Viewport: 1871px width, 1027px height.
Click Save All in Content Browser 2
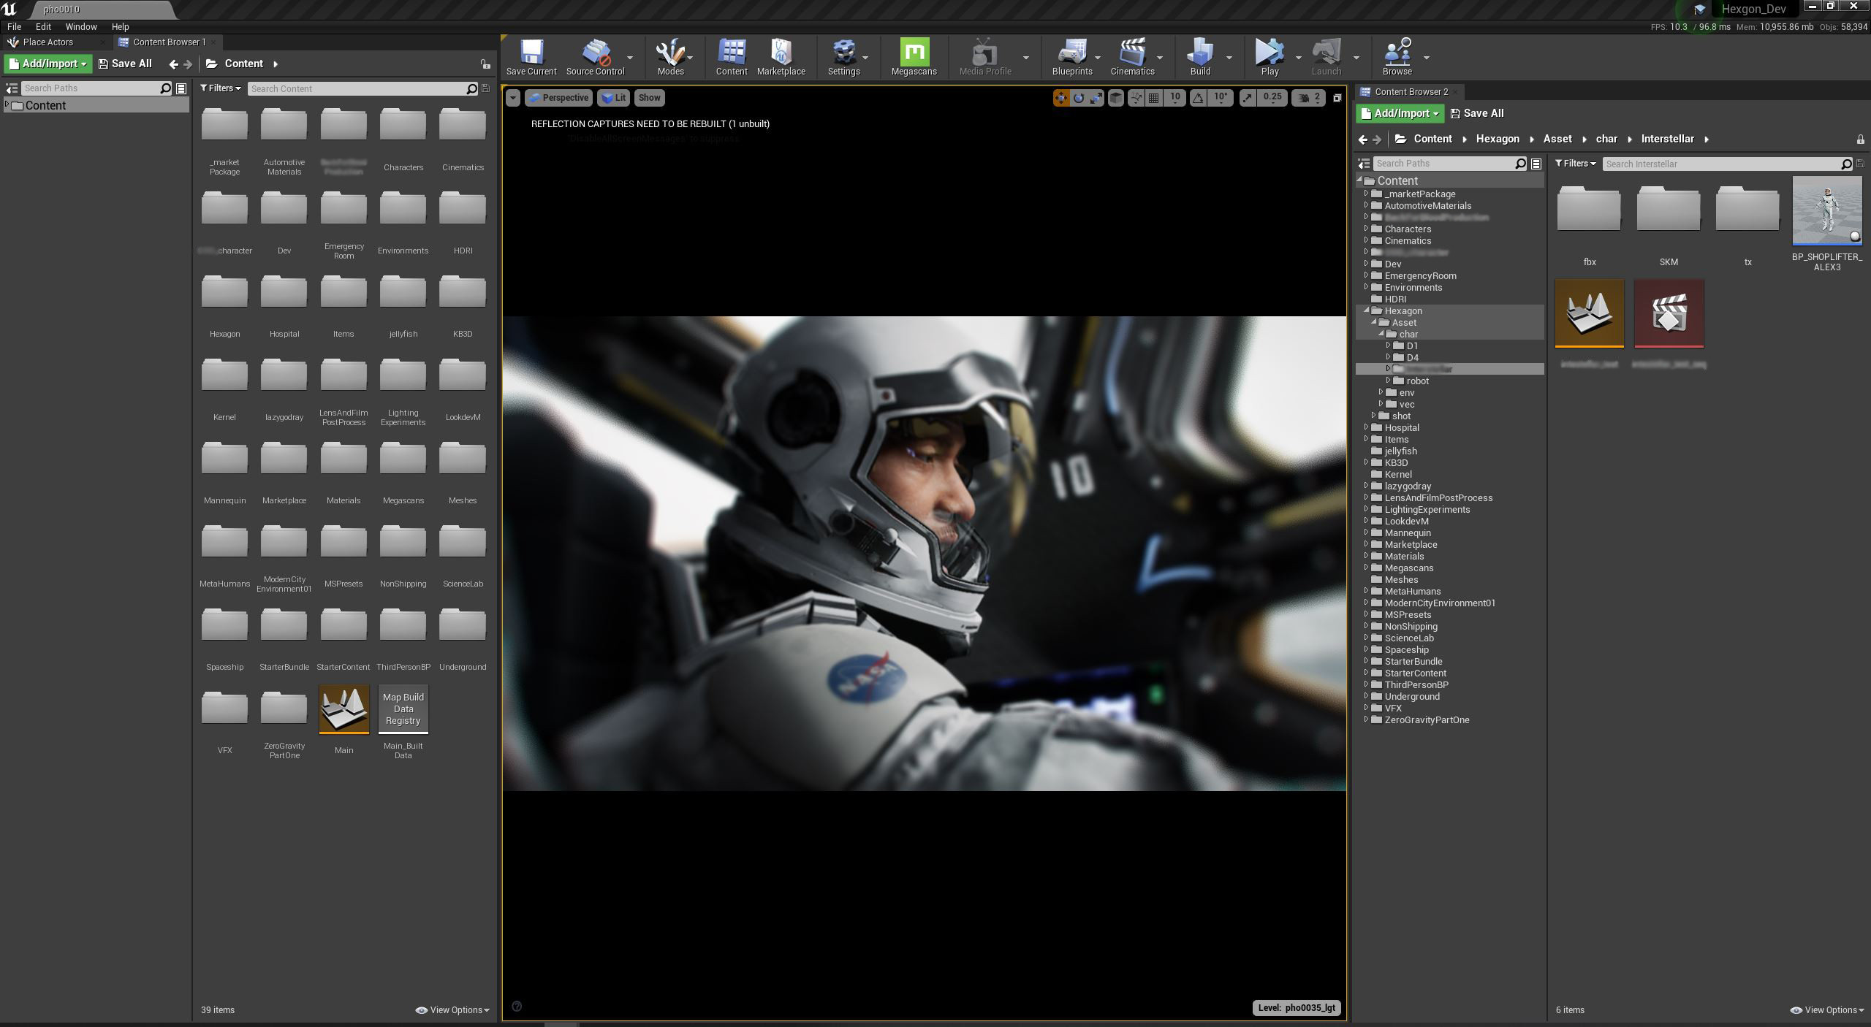[1477, 114]
